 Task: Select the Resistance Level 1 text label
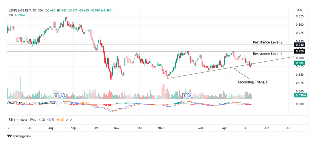[268, 54]
